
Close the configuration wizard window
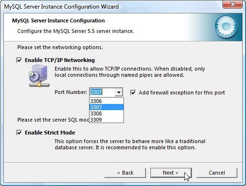coord(233,4)
